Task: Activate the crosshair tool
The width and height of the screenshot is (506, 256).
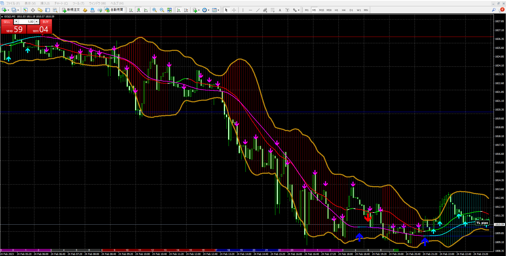Action: [x=234, y=10]
